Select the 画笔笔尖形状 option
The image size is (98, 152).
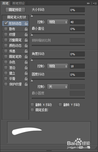(17, 17)
